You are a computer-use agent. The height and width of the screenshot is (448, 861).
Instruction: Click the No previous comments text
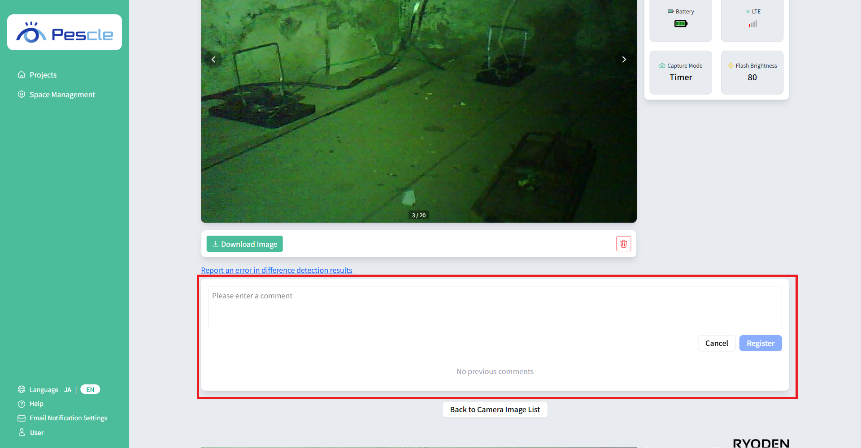(495, 371)
